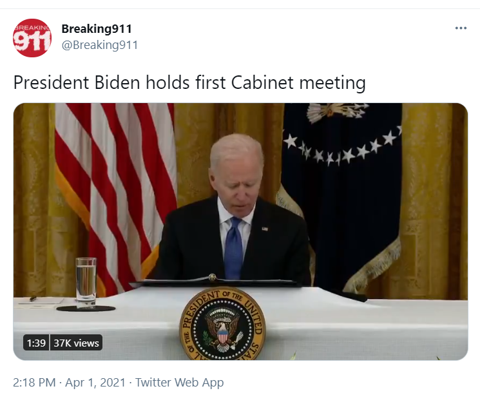The image size is (480, 402).
Task: Click the presidential seal in the video
Action: (222, 324)
